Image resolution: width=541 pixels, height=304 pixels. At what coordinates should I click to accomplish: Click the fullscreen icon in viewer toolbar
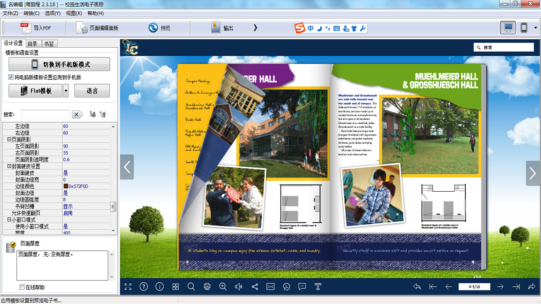[x=128, y=287]
